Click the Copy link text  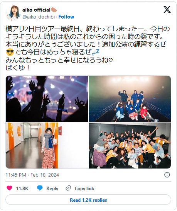tap(84, 189)
